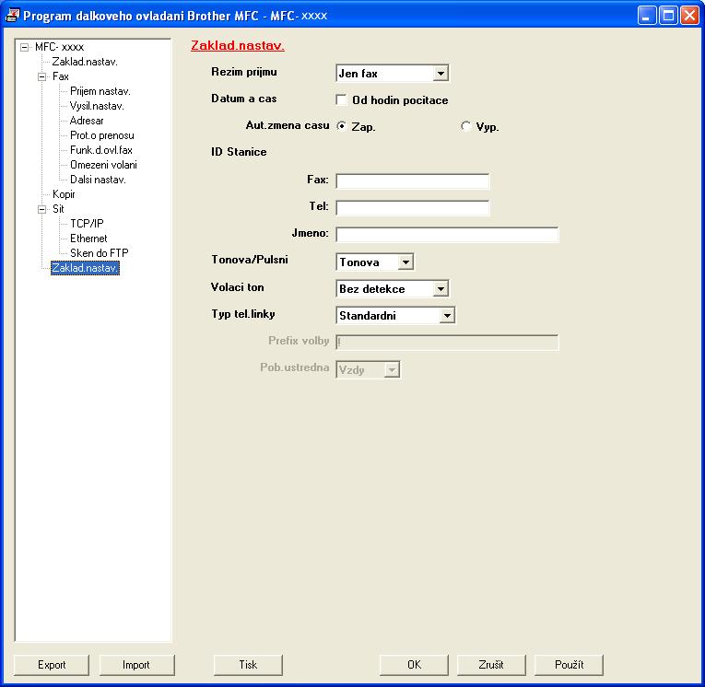Click the red Zaklad.nastav. heading

(x=238, y=45)
